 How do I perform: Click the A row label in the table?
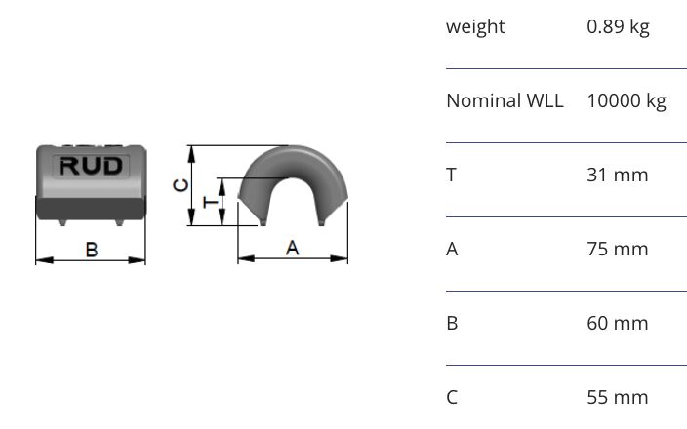[452, 249]
